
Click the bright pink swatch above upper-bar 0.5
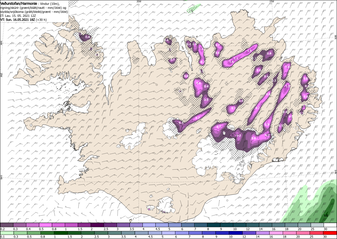coord(46,225)
